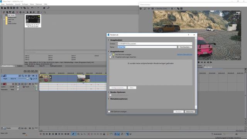Viewport: 247px width, 139px height.
Task: Click the Go to End transport button
Action: pyautogui.click(x=62, y=134)
